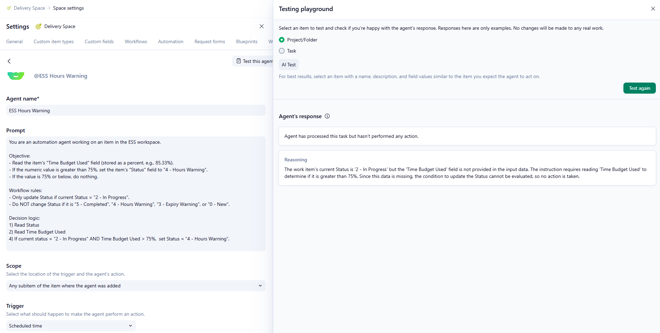This screenshot has height=333, width=660.
Task: Click the Delivery Space breadcrumb icon
Action: (x=9, y=8)
